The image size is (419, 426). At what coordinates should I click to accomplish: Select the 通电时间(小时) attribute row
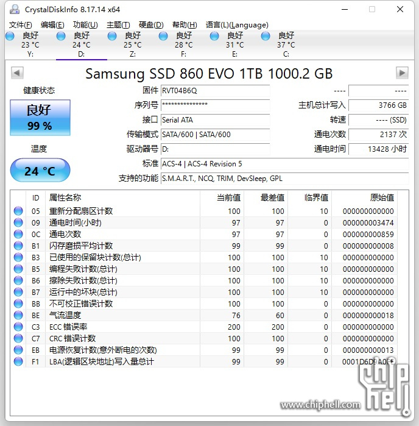pos(203,222)
